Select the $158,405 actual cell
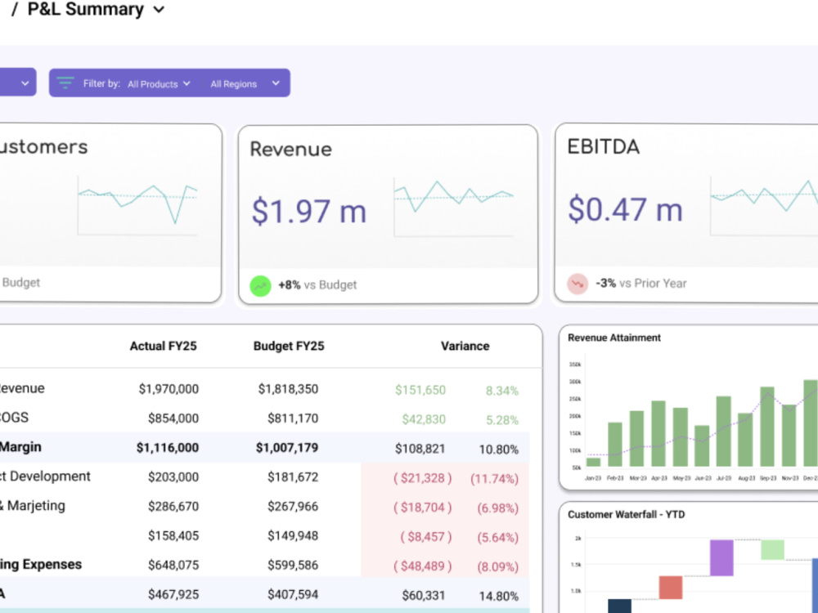 pyautogui.click(x=173, y=536)
